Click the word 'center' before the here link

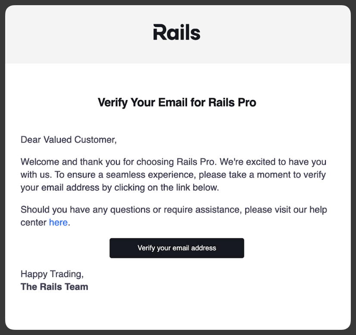click(x=34, y=223)
